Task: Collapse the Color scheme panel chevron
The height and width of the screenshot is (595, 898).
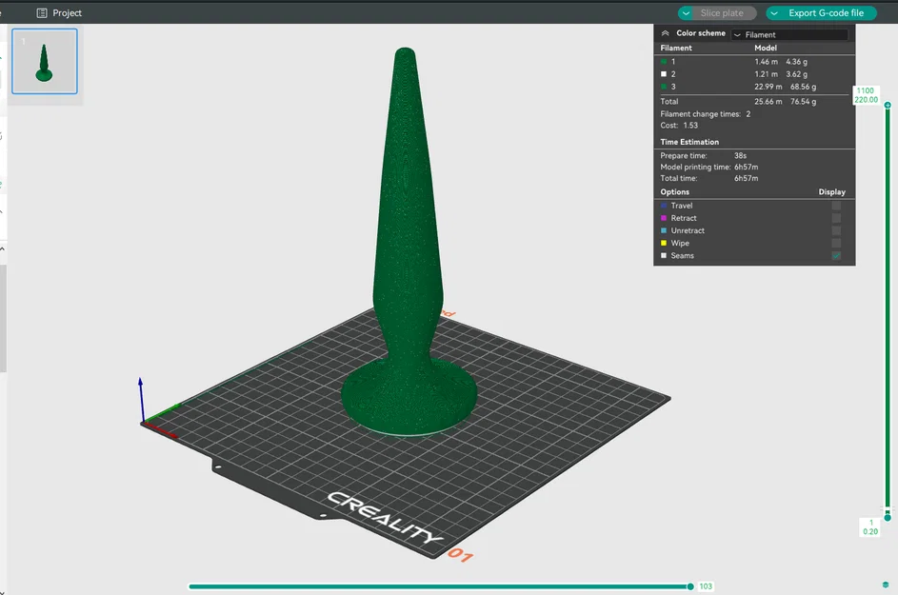Action: 665,33
